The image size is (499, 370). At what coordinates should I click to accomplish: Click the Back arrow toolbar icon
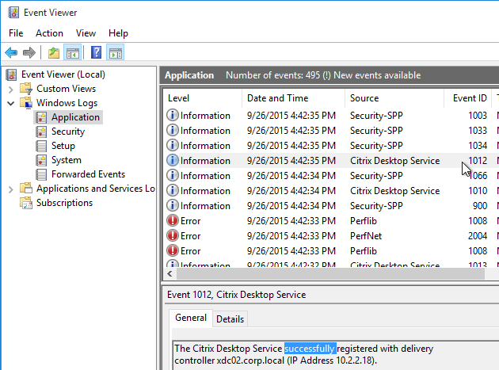(11, 53)
